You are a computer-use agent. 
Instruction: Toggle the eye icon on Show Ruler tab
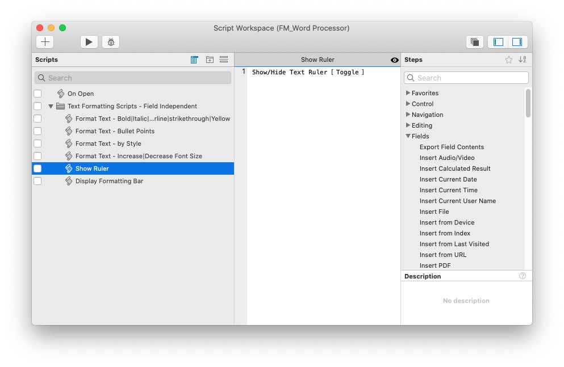click(395, 60)
